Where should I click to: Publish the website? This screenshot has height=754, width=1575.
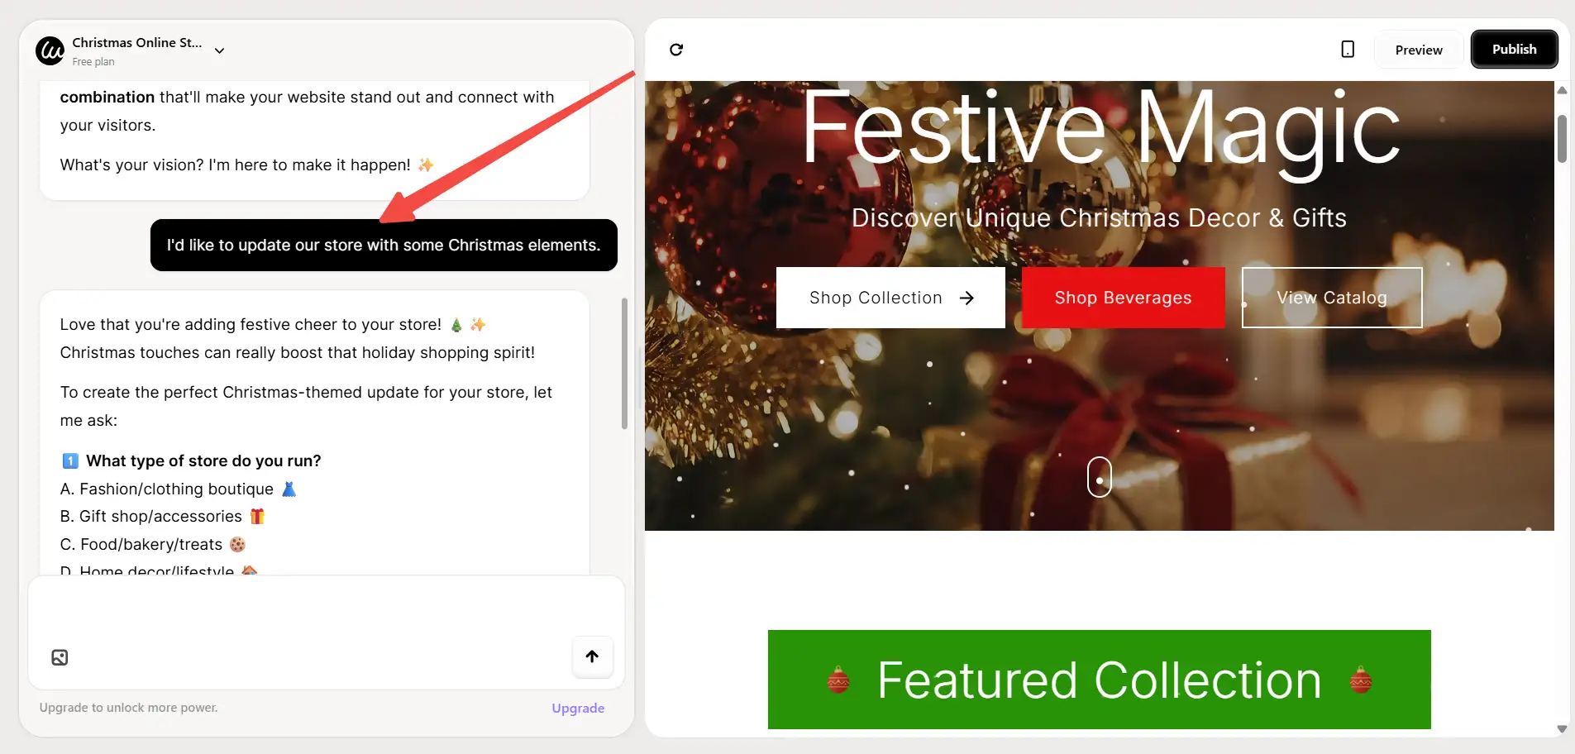(1514, 50)
